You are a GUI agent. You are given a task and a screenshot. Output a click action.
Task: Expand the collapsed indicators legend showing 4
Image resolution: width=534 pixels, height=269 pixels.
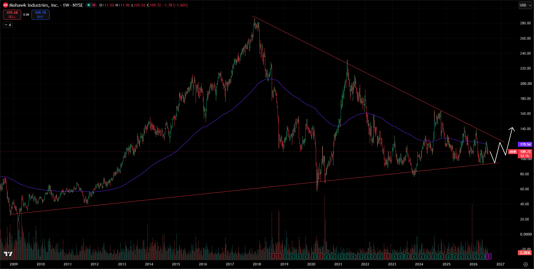(x=8, y=25)
